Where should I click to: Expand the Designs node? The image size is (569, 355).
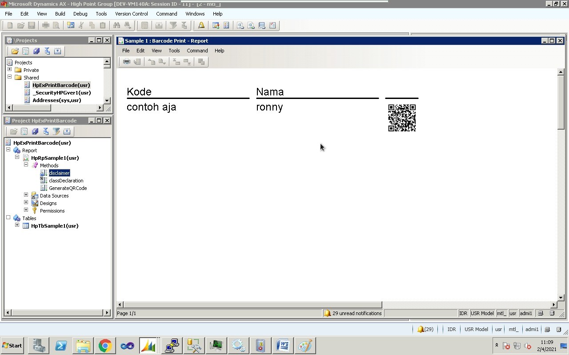pyautogui.click(x=26, y=202)
